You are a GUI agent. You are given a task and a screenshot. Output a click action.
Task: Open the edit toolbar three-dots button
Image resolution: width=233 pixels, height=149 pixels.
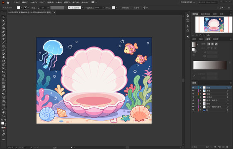coord(3,139)
